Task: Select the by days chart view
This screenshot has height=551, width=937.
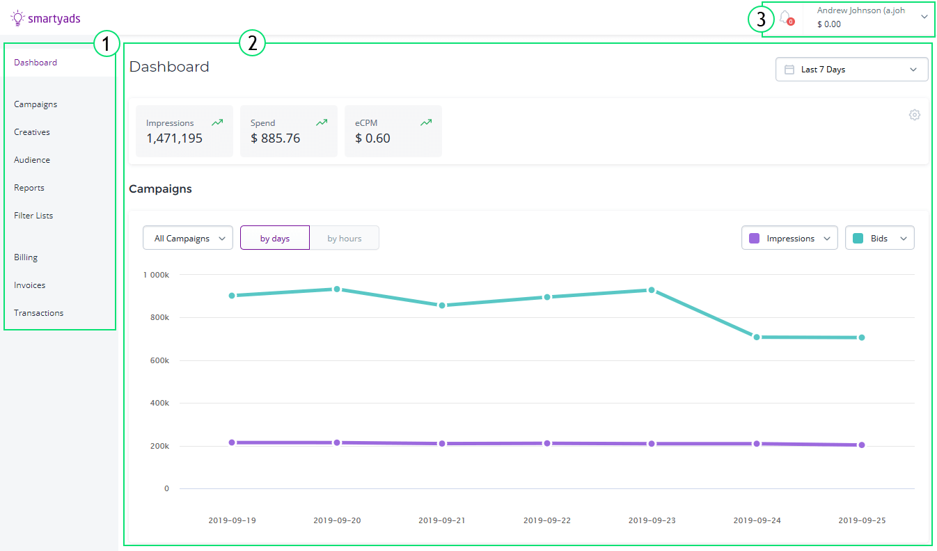Action: (275, 238)
